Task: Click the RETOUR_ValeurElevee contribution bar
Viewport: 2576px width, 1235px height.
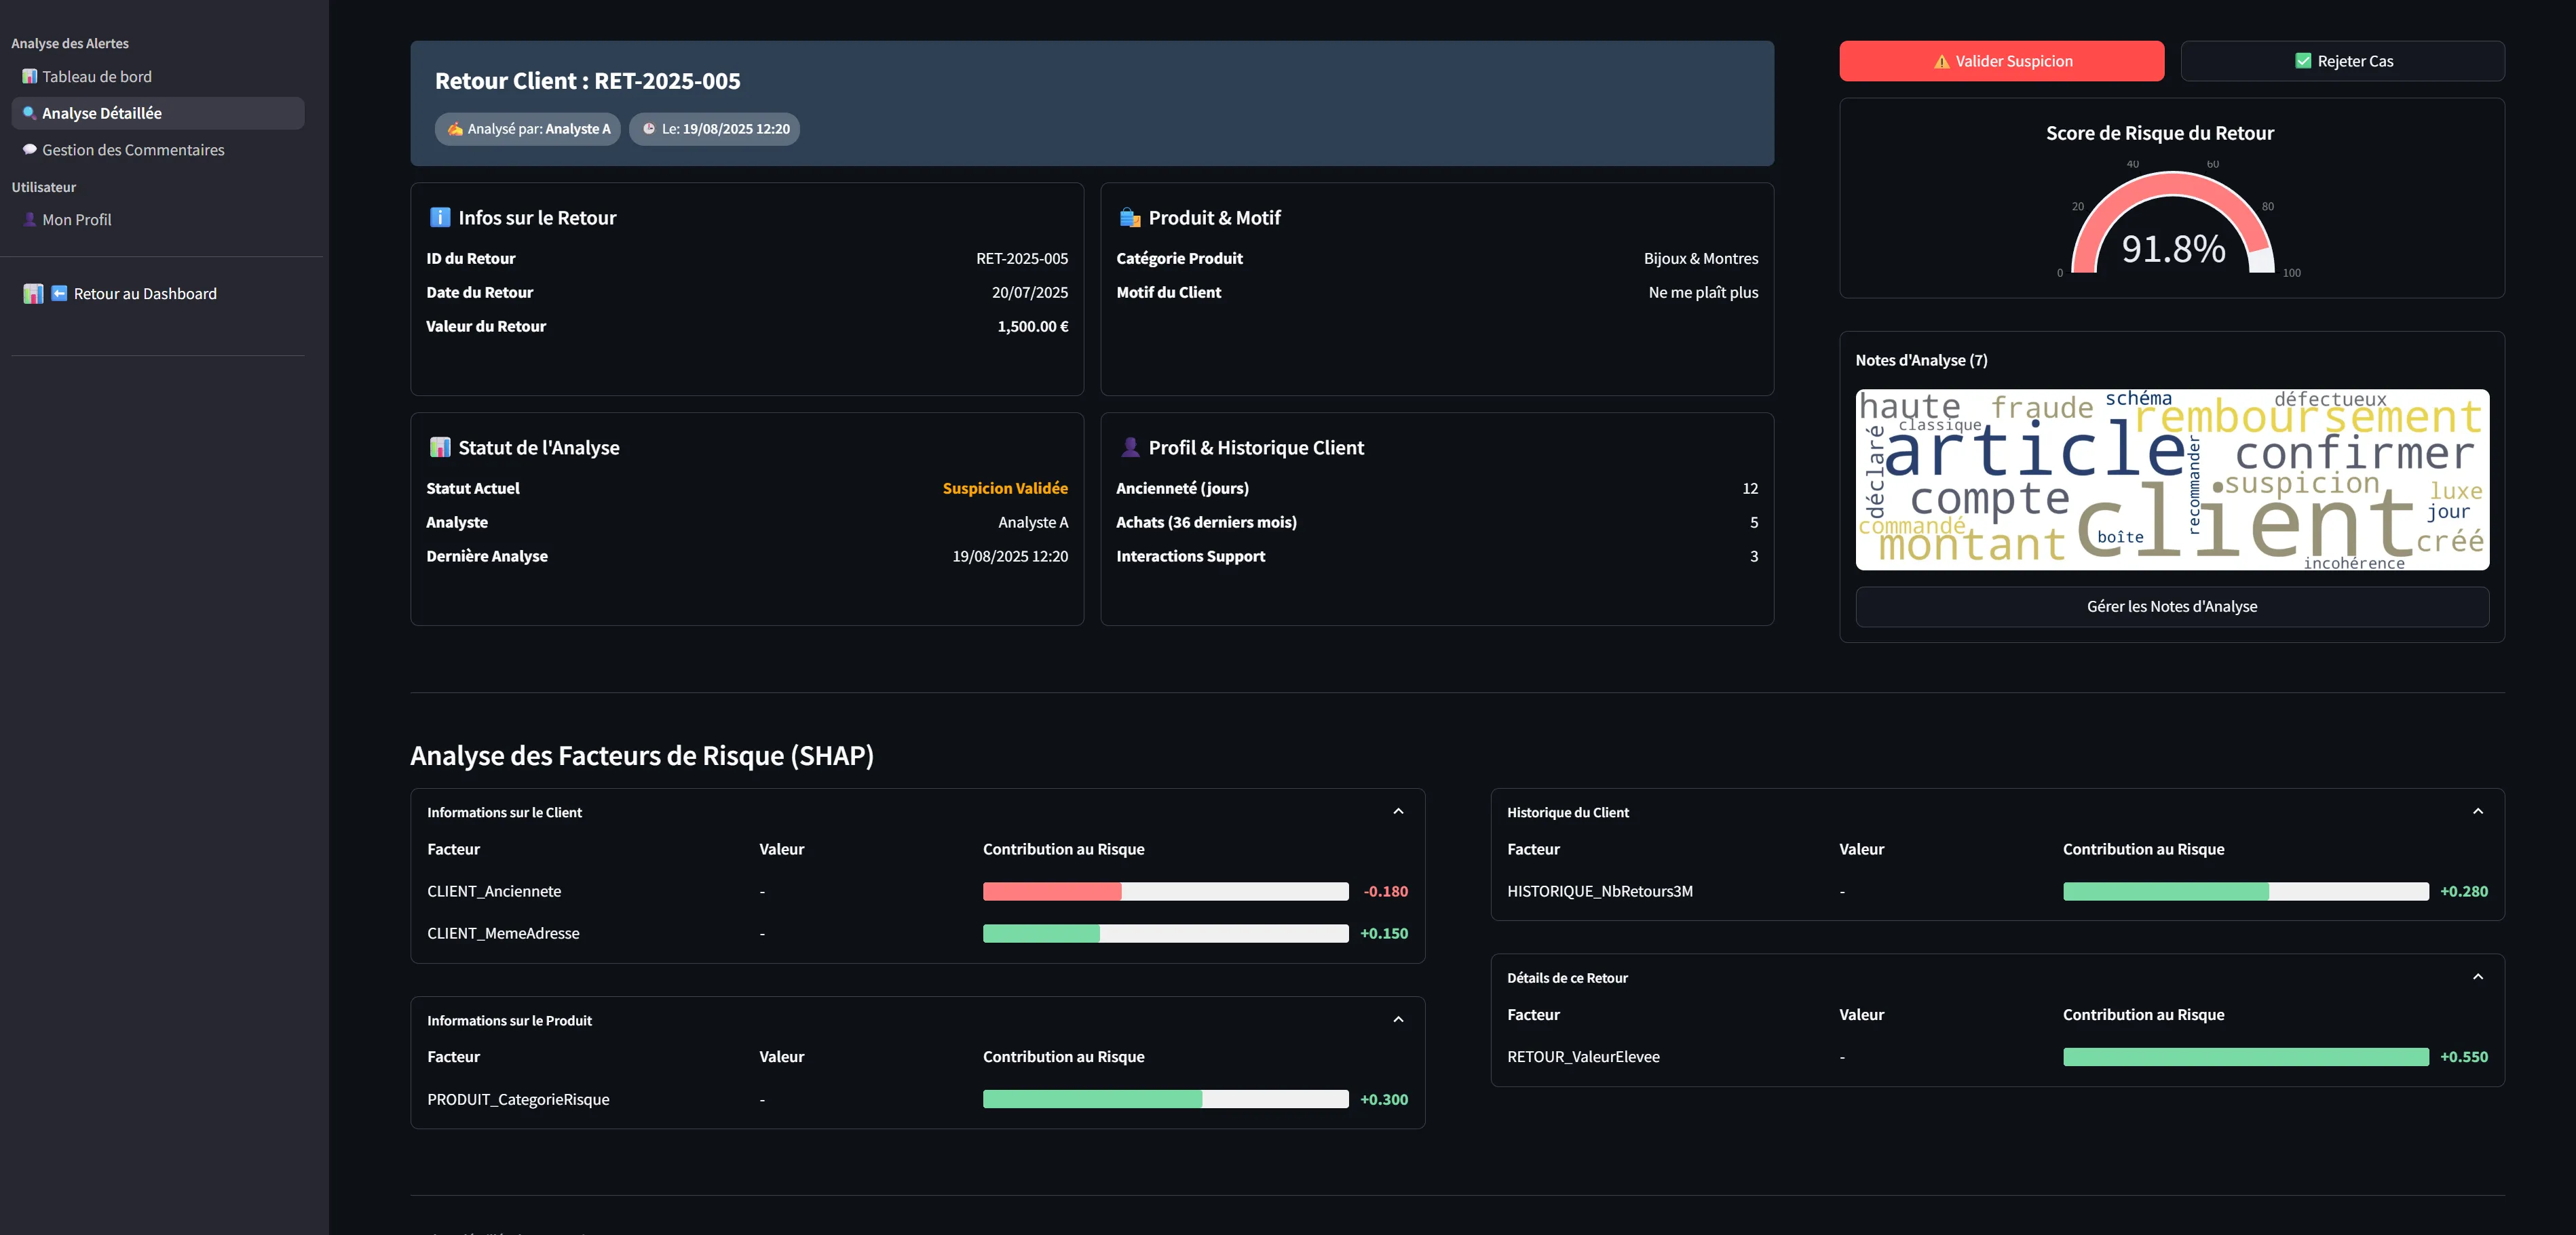Action: click(2246, 1057)
